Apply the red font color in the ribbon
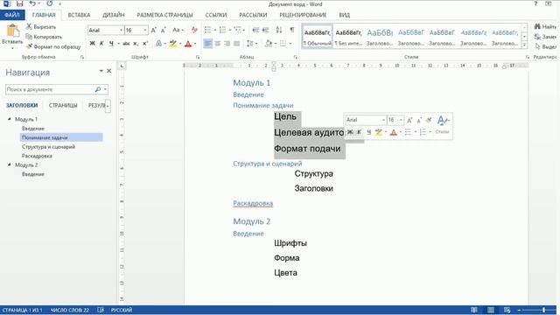Viewport: 560px width, 315px height. tap(188, 44)
